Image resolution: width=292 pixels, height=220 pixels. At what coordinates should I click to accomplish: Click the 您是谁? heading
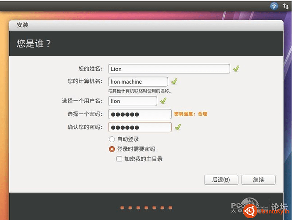click(34, 44)
